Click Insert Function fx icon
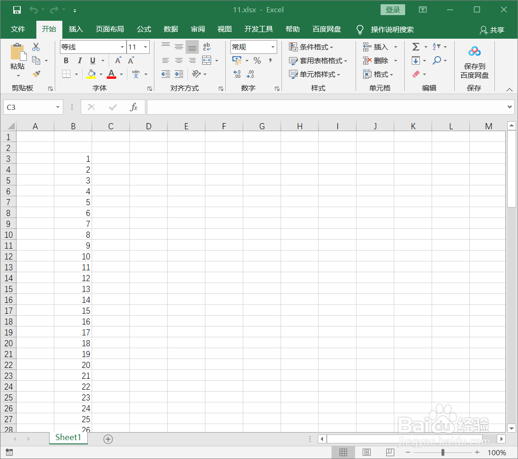 (134, 107)
